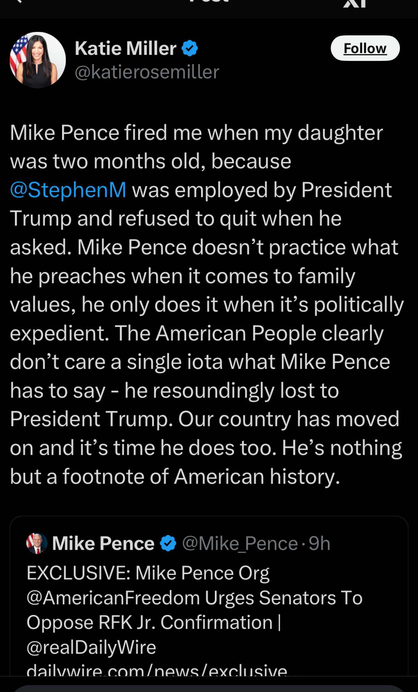This screenshot has height=692, width=418.
Task: Tap Katie Miller's blue verified badge
Action: pyautogui.click(x=190, y=48)
